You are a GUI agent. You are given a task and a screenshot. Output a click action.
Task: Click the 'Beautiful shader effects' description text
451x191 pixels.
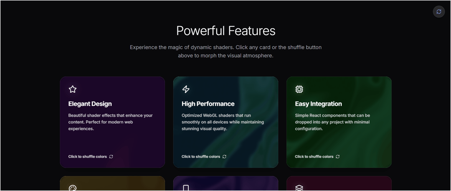(110, 122)
